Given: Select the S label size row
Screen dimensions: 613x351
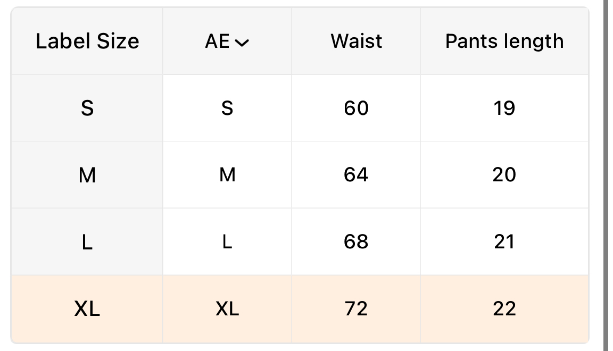Looking at the screenshot, I should click(87, 108).
